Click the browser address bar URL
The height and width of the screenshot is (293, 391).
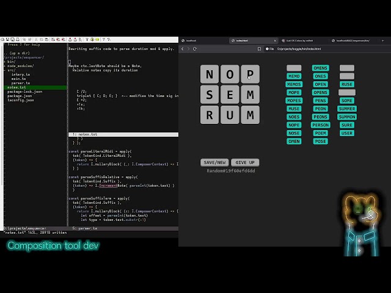coord(299,49)
